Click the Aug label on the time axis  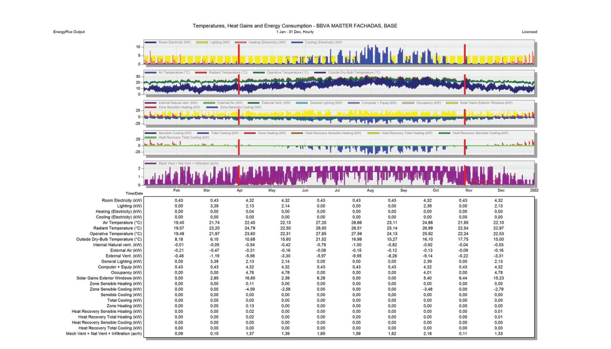370,190
